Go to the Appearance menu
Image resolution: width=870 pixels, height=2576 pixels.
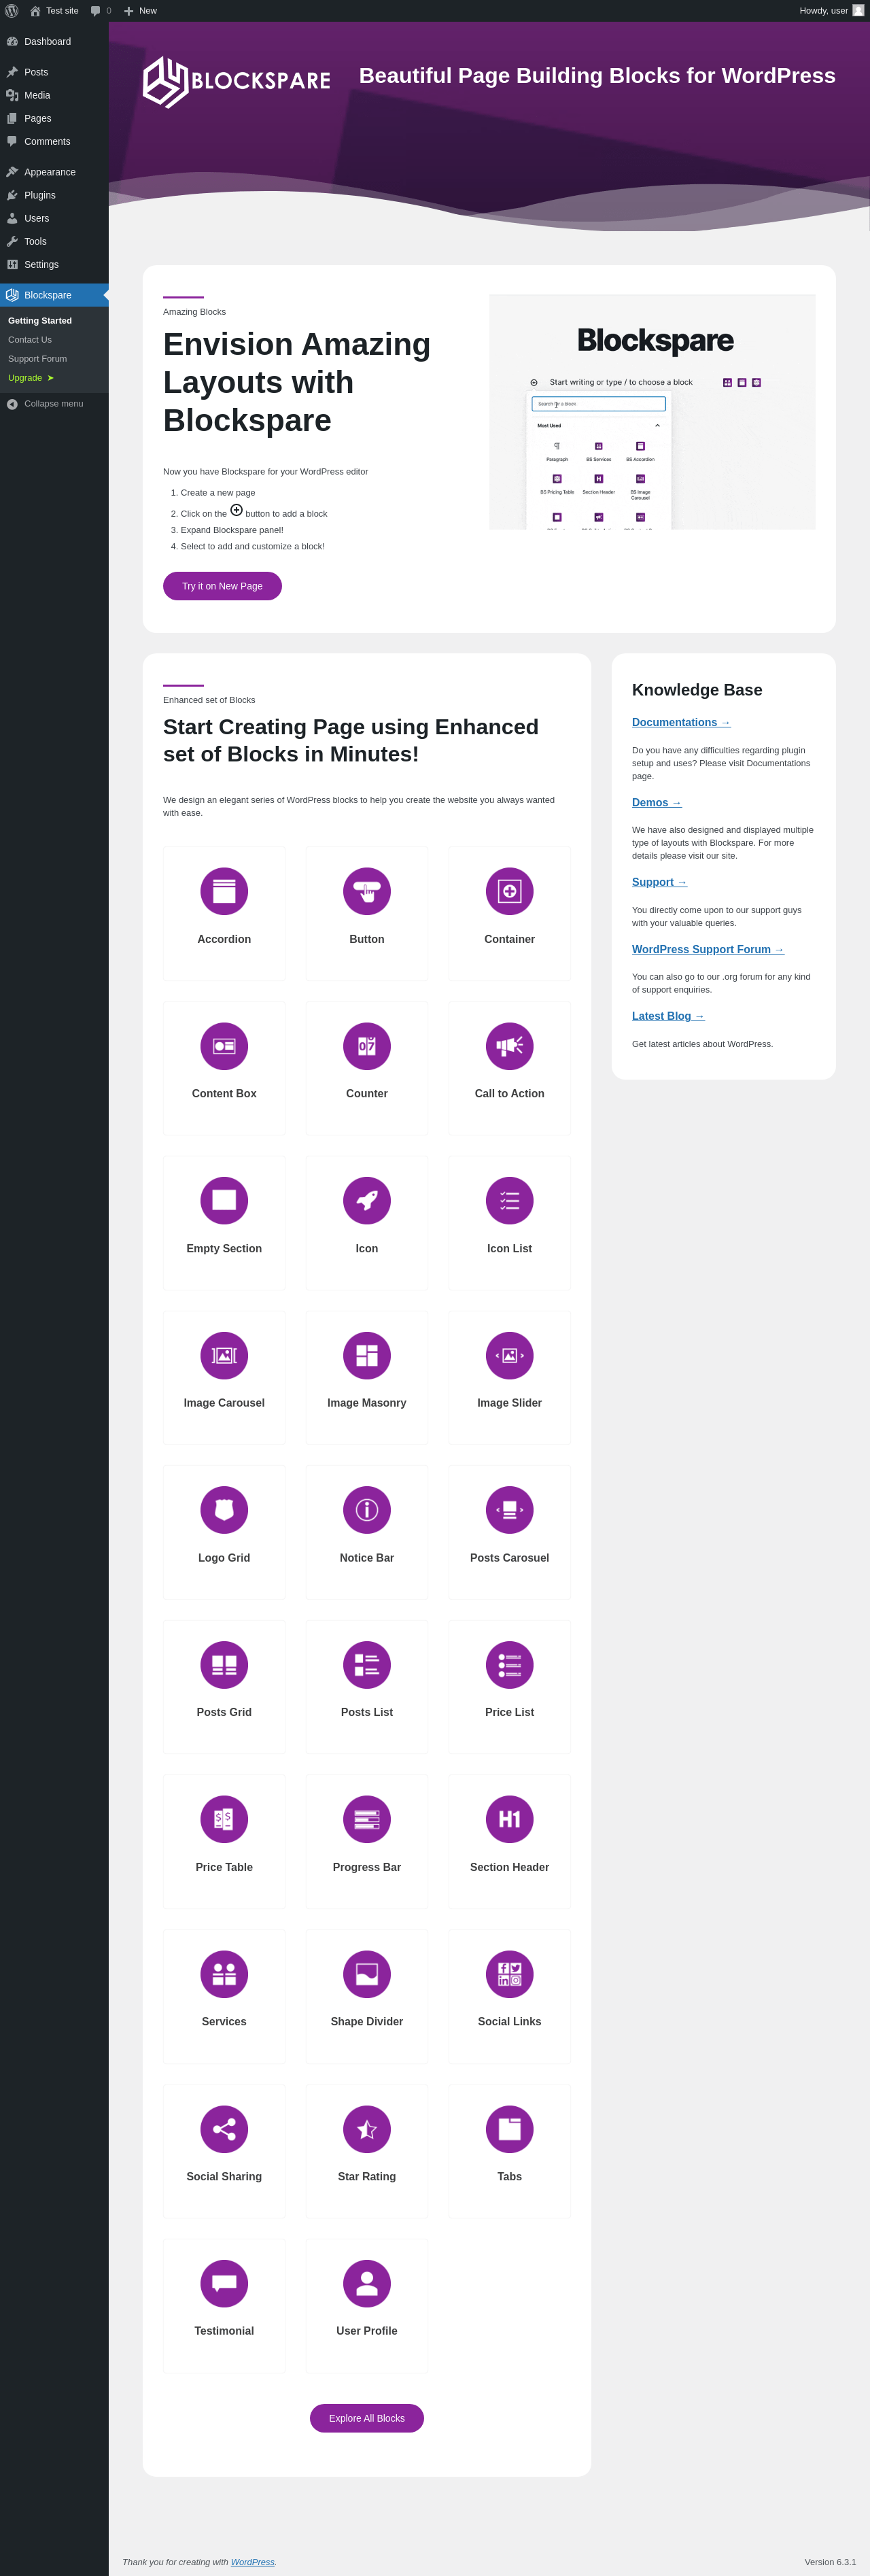pyautogui.click(x=49, y=172)
